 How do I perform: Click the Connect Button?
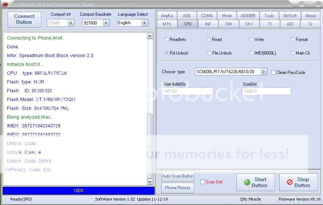pyautogui.click(x=24, y=19)
